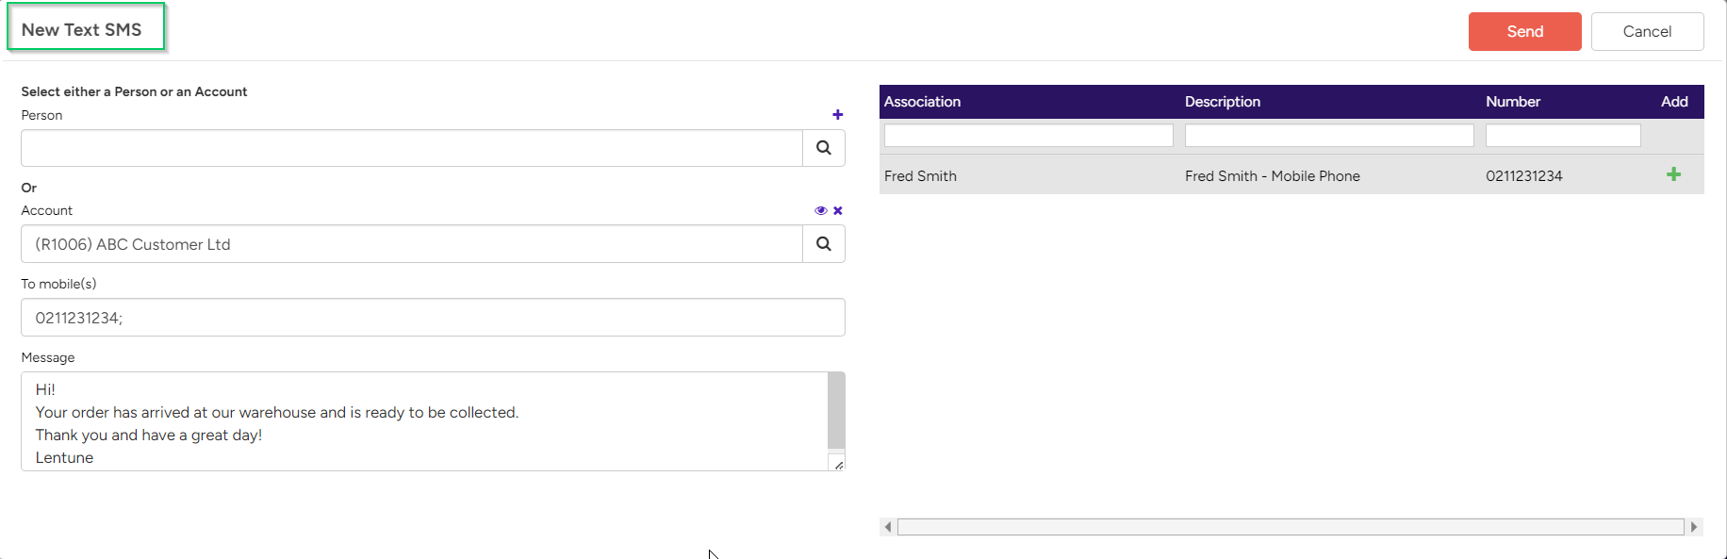Click the Send button
The image size is (1727, 559).
pyautogui.click(x=1524, y=31)
